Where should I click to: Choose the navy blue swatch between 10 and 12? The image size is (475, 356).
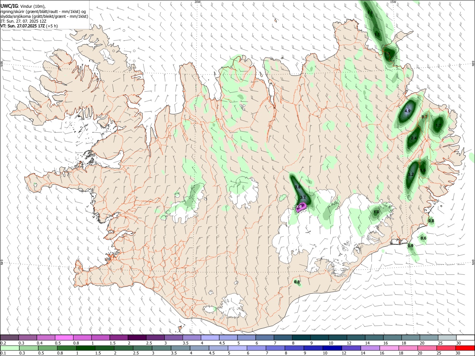tap(331, 348)
